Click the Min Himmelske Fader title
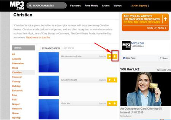 (71, 56)
